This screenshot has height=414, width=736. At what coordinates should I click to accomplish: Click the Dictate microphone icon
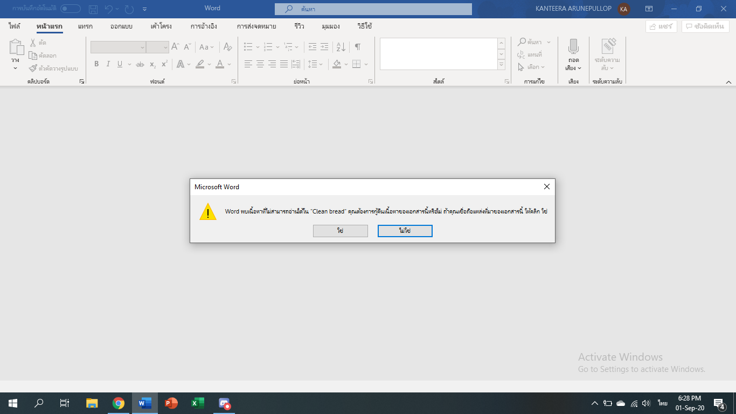click(573, 47)
